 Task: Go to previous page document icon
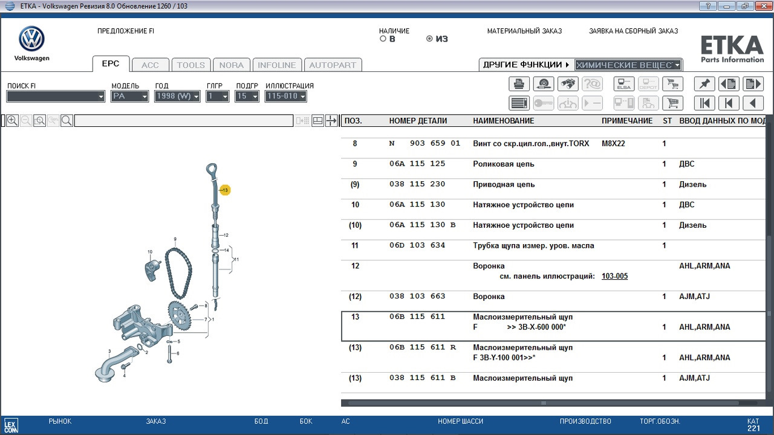pyautogui.click(x=729, y=84)
